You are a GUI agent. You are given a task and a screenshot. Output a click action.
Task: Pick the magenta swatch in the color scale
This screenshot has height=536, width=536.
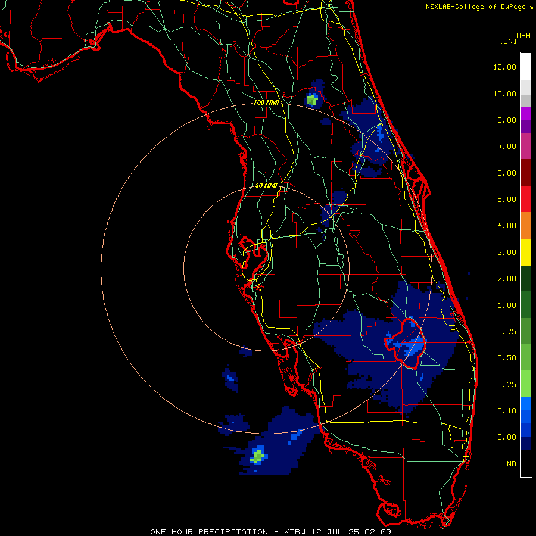(x=526, y=113)
